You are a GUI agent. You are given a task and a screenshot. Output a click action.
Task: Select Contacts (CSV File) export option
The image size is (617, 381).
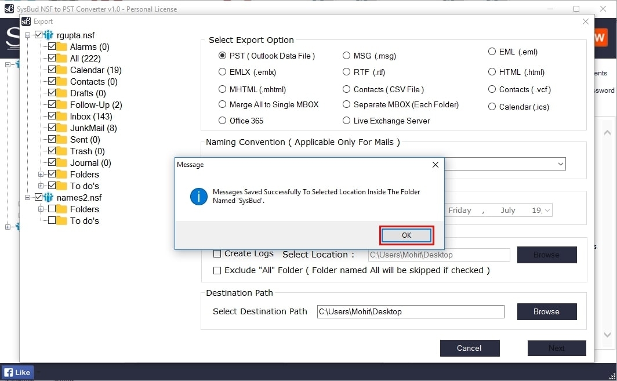coord(346,89)
